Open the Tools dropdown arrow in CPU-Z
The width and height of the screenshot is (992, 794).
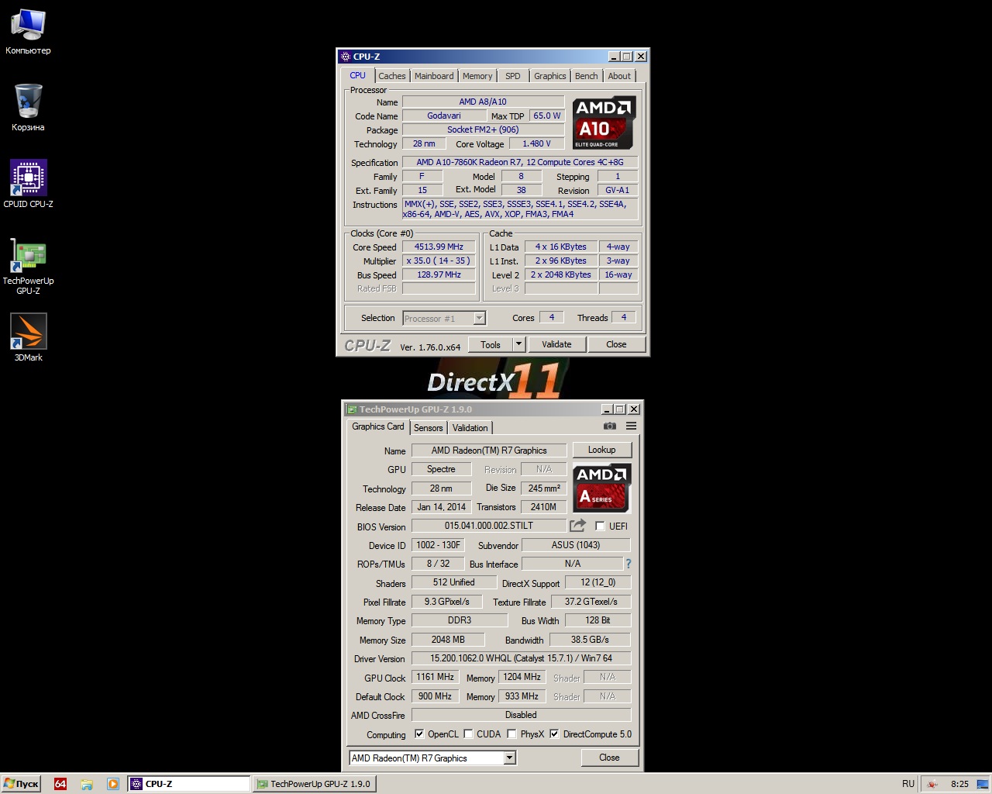pyautogui.click(x=518, y=344)
